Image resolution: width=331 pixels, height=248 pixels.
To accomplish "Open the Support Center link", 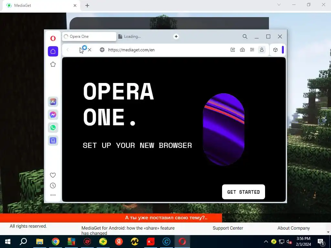I will 228,228.
